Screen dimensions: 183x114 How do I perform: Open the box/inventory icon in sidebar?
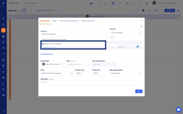[3, 66]
